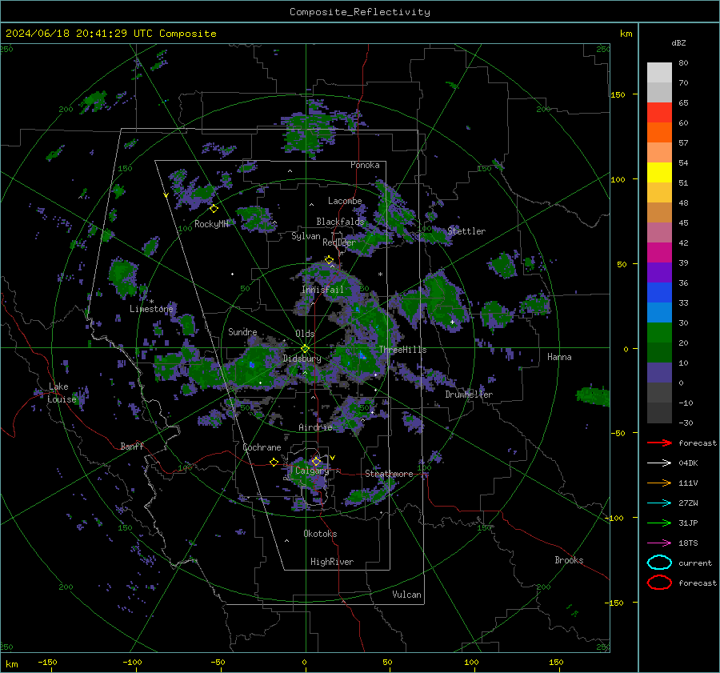
Task: Pick the cyan 27ZW arrow legend icon
Action: [x=659, y=503]
